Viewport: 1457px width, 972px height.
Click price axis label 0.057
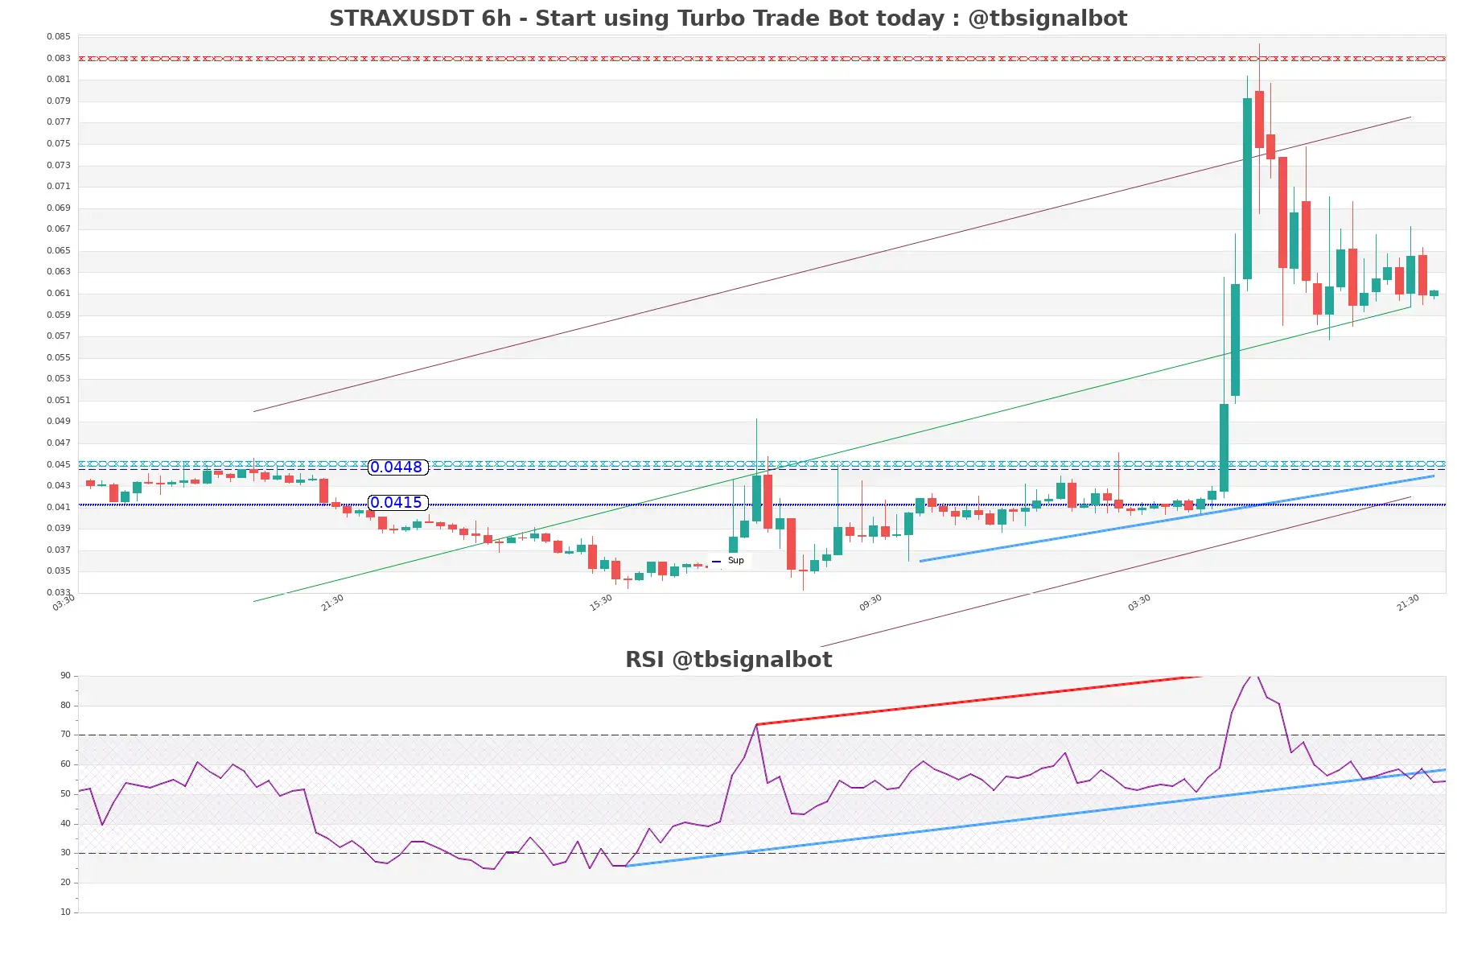58,336
